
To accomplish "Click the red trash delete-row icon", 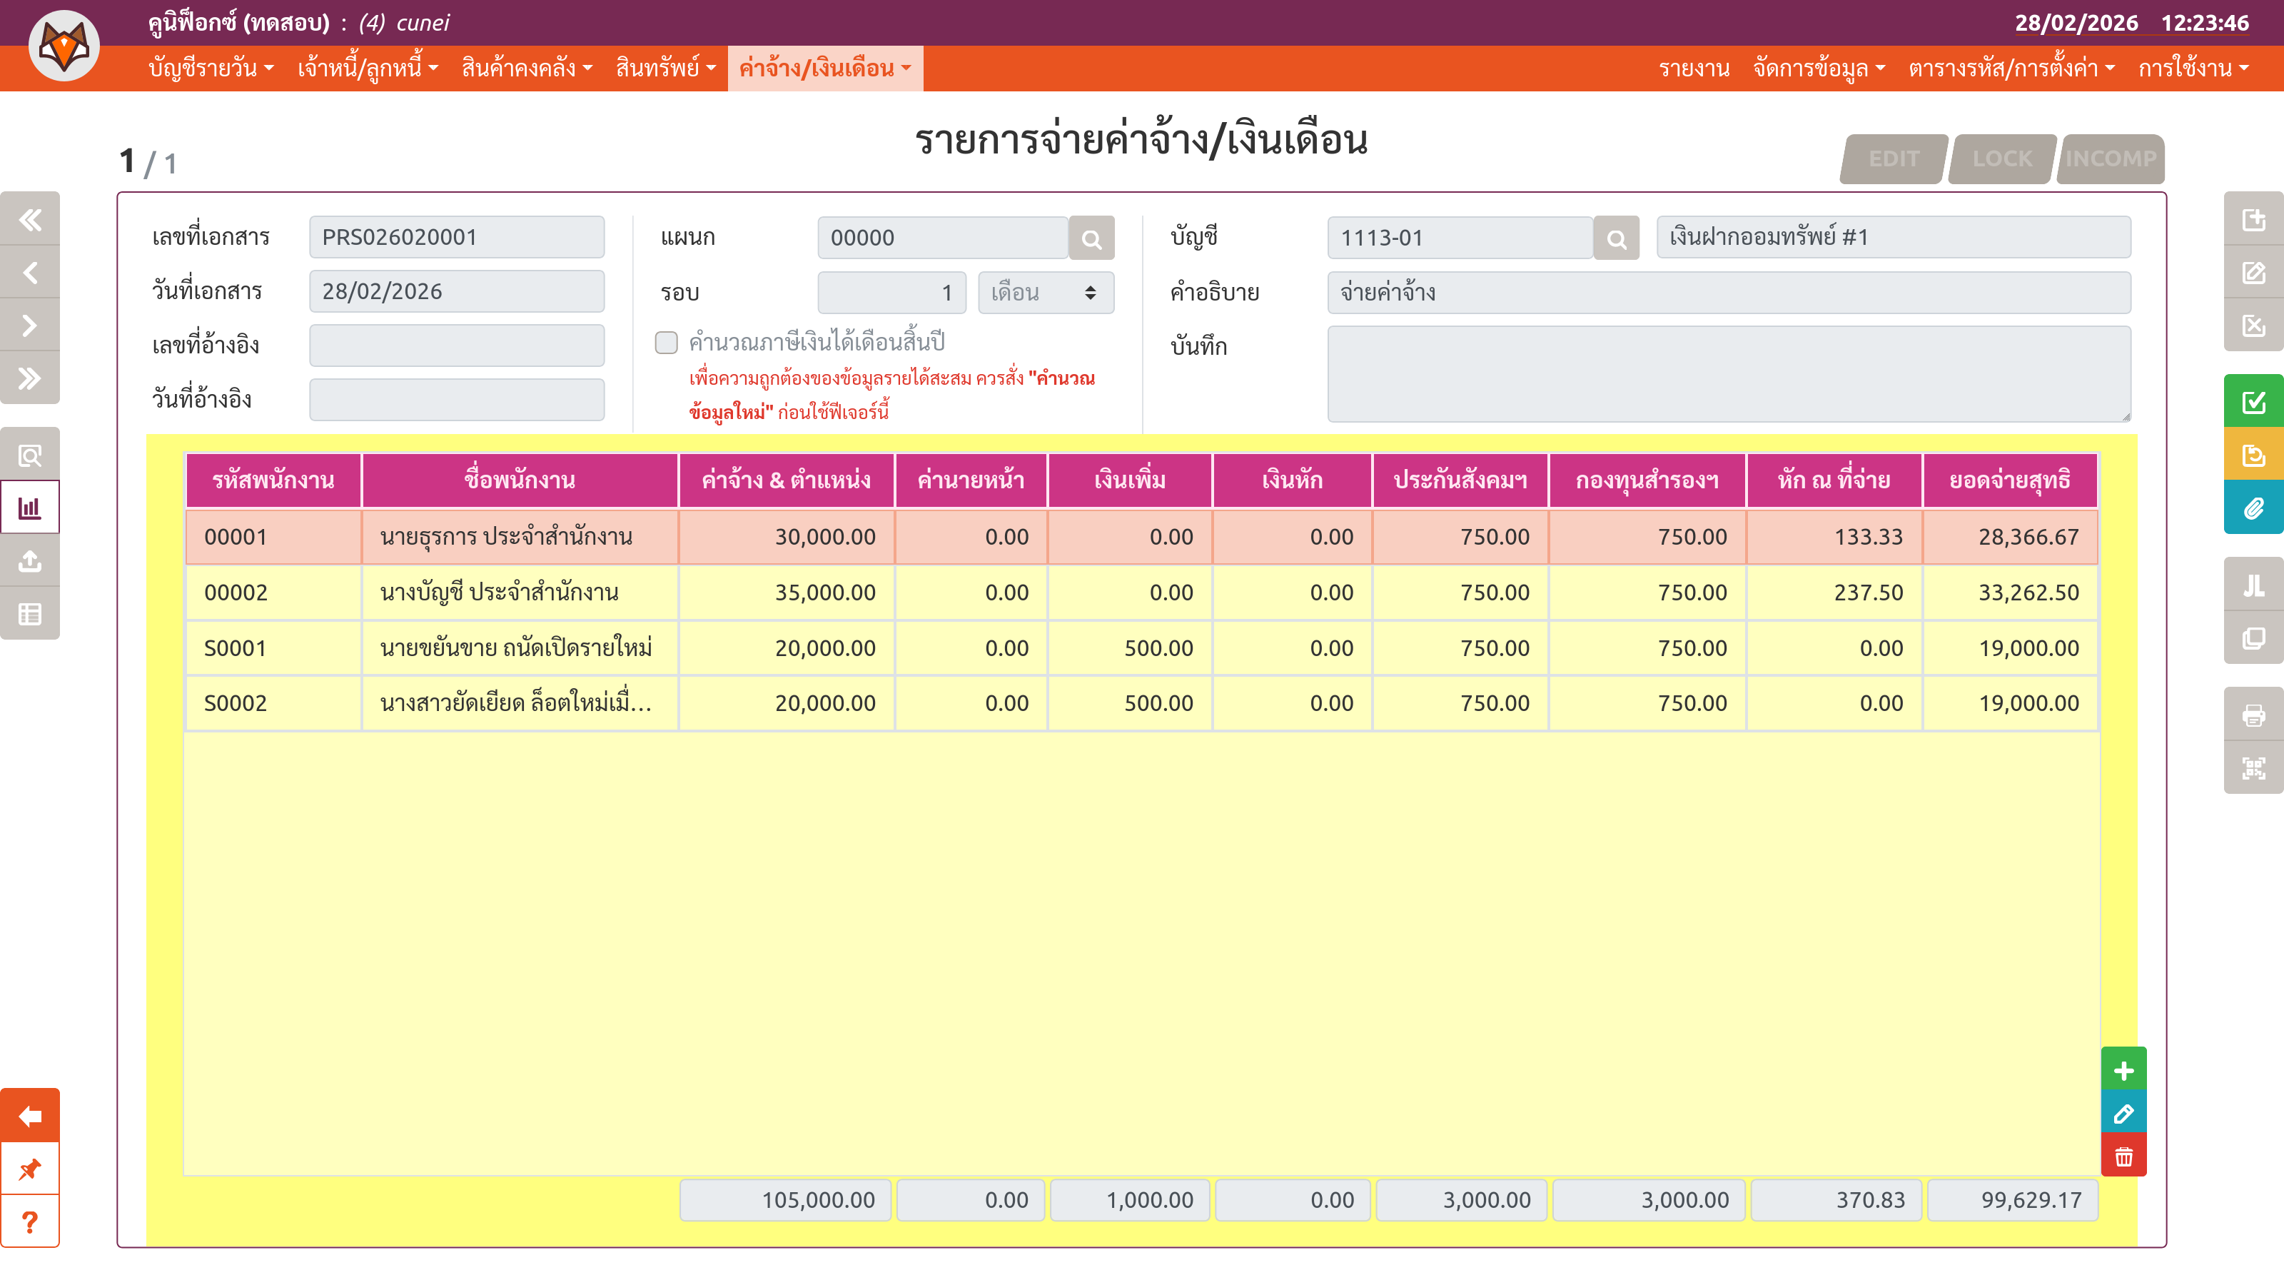I will tap(2123, 1156).
